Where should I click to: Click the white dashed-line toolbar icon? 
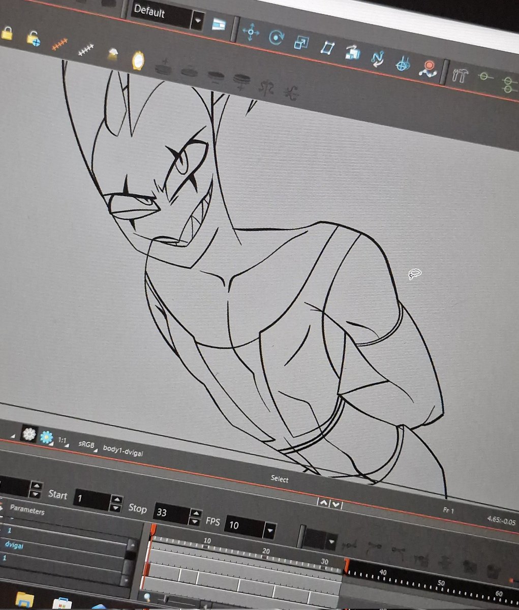tap(86, 49)
